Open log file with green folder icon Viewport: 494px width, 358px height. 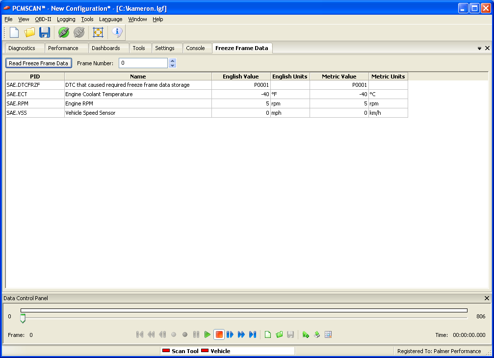[x=279, y=334]
